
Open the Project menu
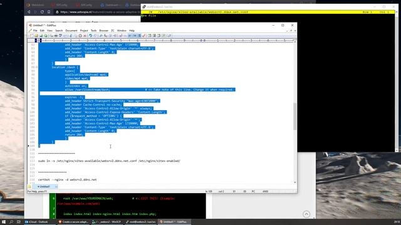(x=84, y=31)
